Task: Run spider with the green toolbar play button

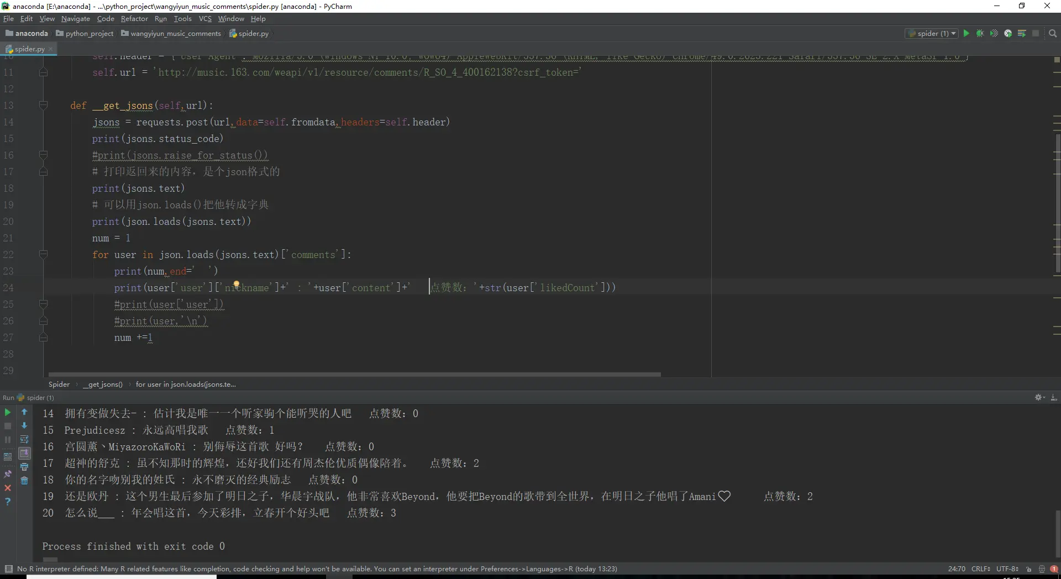Action: tap(966, 33)
